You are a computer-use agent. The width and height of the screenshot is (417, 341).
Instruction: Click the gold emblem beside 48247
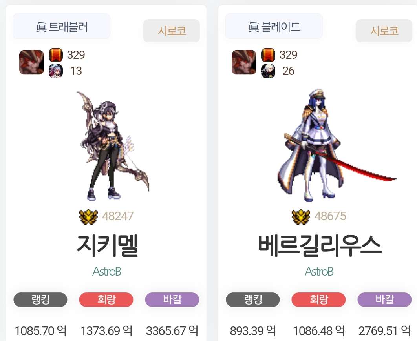pyautogui.click(x=88, y=217)
